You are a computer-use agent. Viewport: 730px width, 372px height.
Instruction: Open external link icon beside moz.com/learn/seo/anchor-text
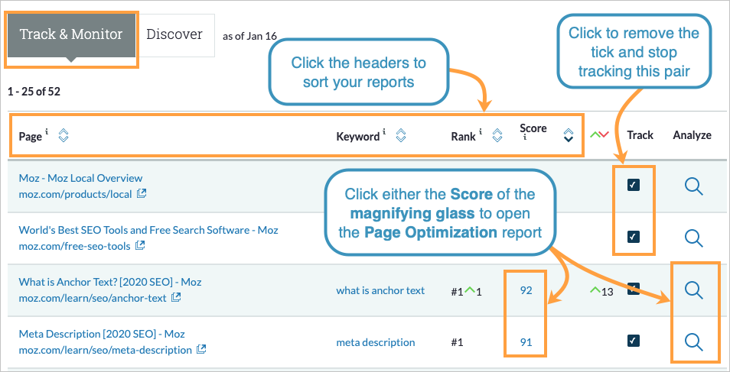click(177, 298)
